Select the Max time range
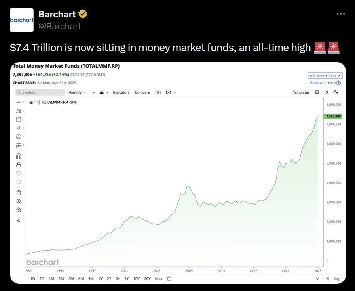Screen dimensions: 355x291 coord(159,278)
